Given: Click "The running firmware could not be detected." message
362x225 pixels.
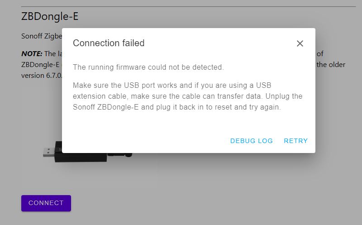Looking at the screenshot, I should pyautogui.click(x=148, y=67).
